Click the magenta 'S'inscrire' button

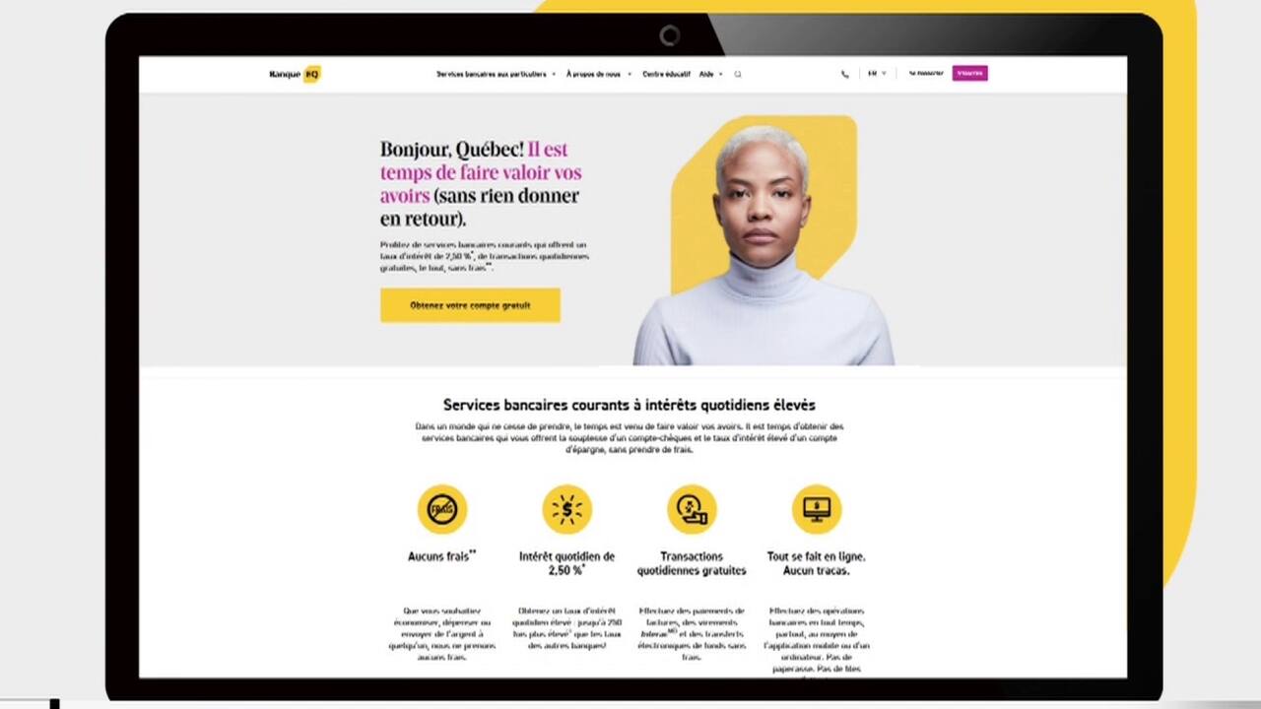969,73
